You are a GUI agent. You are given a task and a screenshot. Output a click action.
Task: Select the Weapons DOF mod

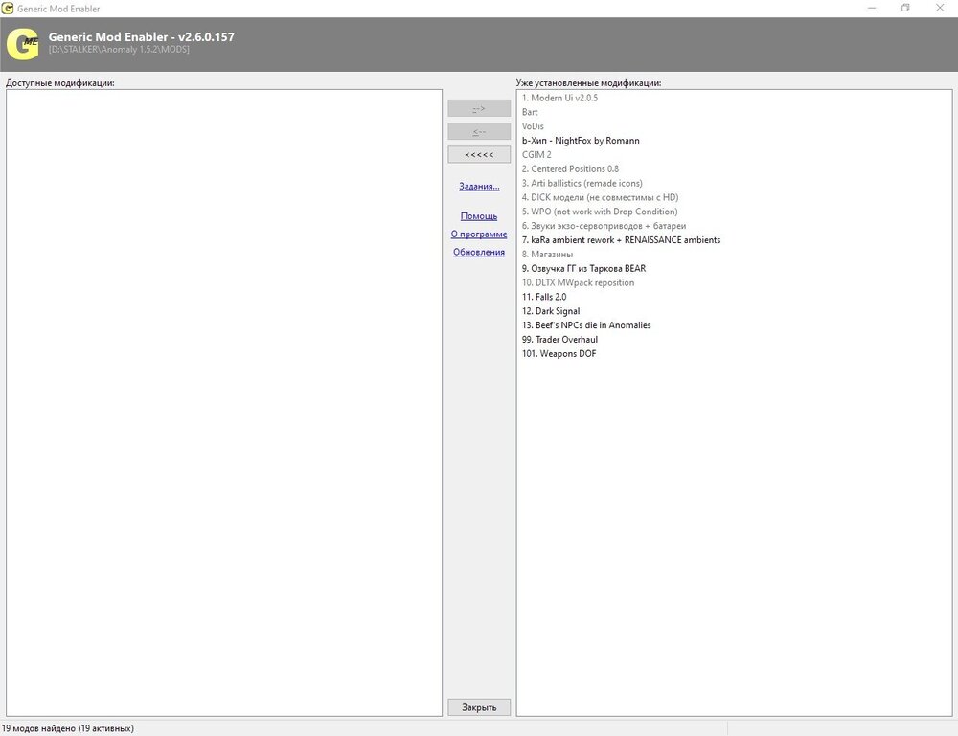click(x=560, y=353)
